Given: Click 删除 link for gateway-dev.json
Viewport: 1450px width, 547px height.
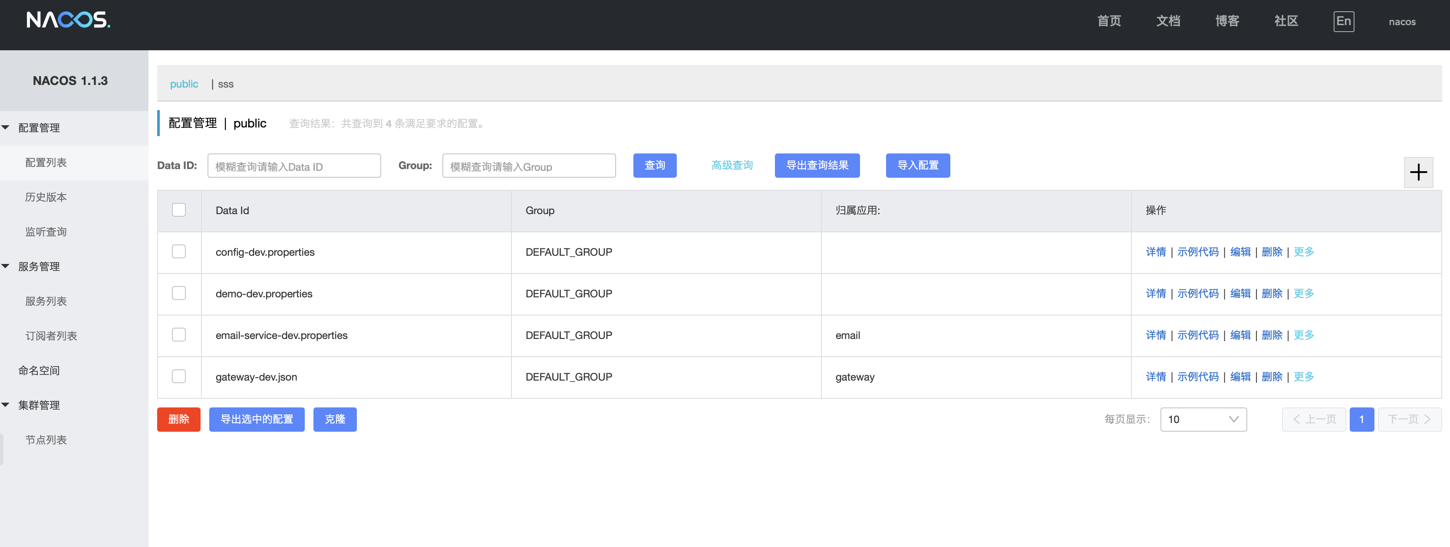Looking at the screenshot, I should pos(1272,376).
